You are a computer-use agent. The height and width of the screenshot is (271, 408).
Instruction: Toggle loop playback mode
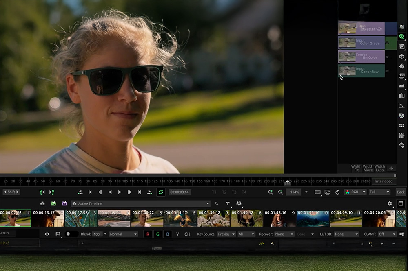(x=161, y=192)
